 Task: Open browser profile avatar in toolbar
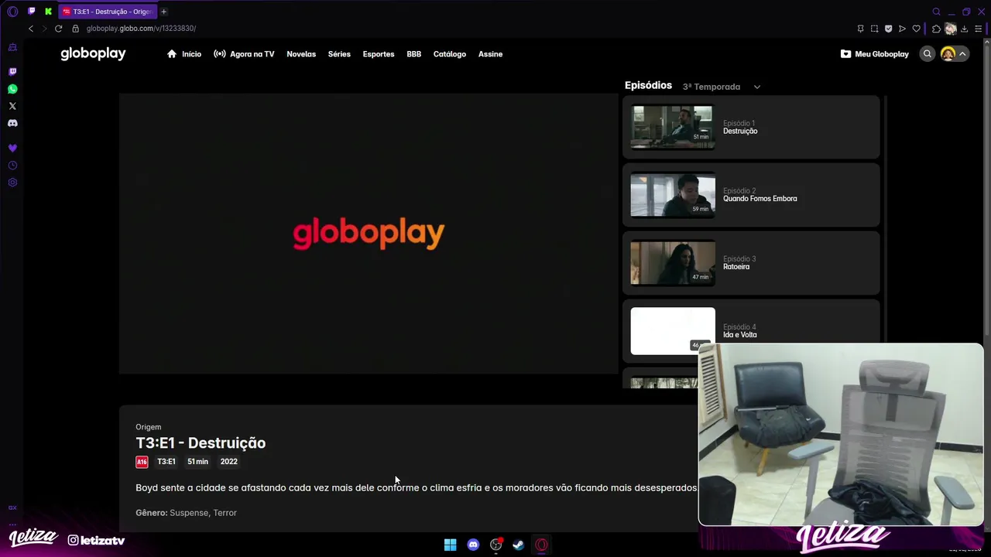[x=951, y=29]
